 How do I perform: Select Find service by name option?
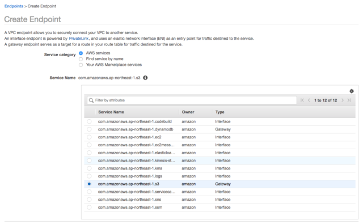(81, 59)
